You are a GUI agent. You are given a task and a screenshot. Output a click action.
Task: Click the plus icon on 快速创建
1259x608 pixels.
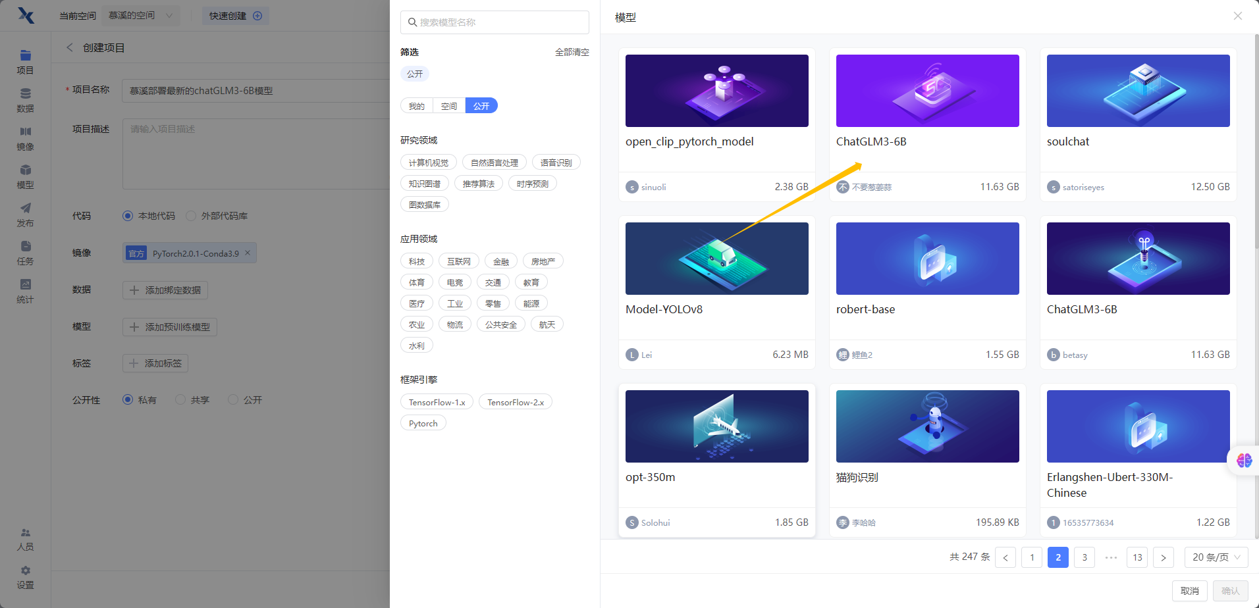(x=257, y=16)
